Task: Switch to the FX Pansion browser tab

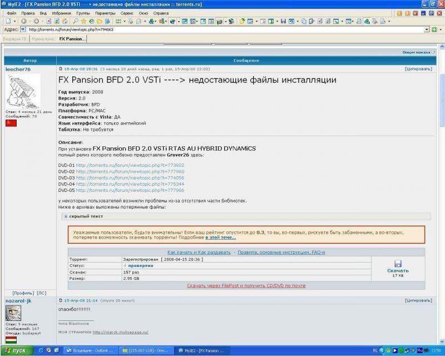Action: click(72, 39)
